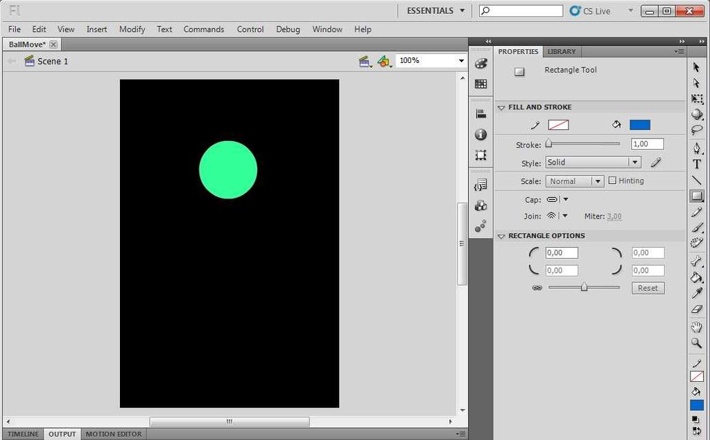Open the stroke Style dropdown

point(594,162)
